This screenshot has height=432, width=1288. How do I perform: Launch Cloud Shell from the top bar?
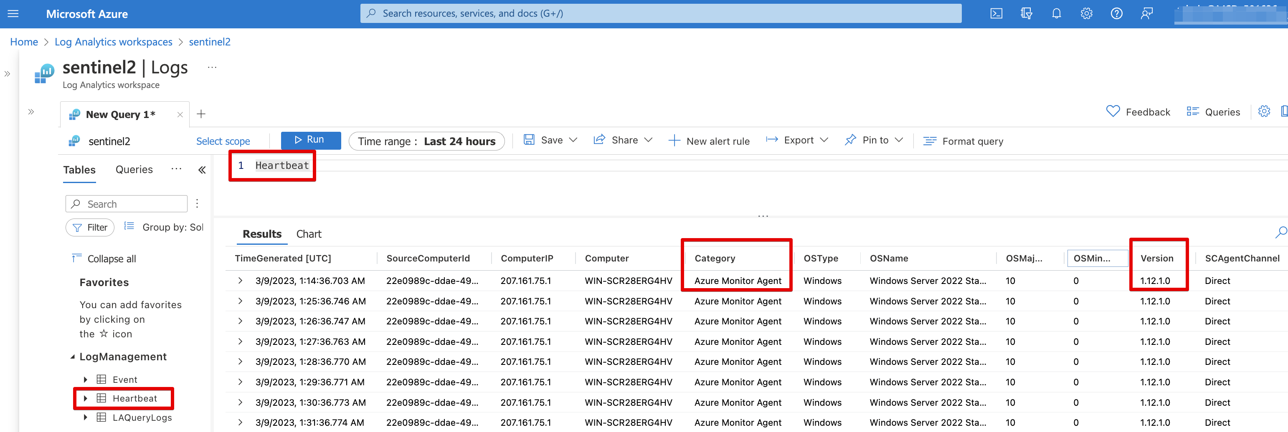[x=996, y=13]
